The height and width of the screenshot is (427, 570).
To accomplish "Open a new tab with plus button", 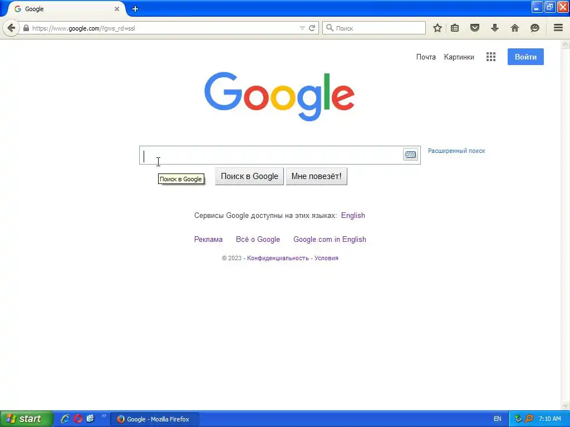I will click(135, 9).
